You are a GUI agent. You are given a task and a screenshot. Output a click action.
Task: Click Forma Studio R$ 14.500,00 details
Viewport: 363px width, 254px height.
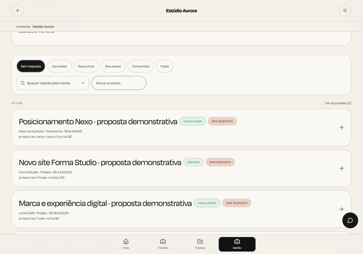click(45, 172)
